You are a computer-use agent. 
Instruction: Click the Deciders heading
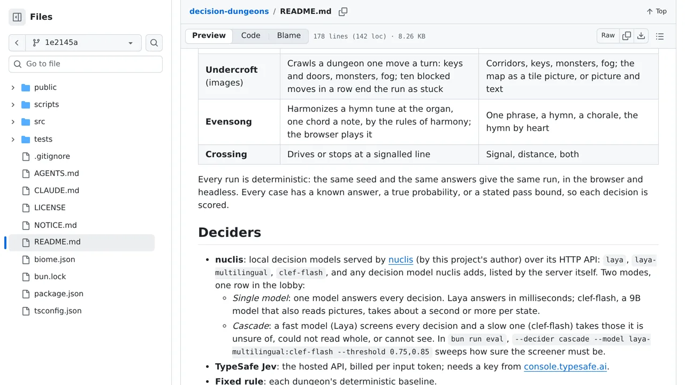point(230,233)
